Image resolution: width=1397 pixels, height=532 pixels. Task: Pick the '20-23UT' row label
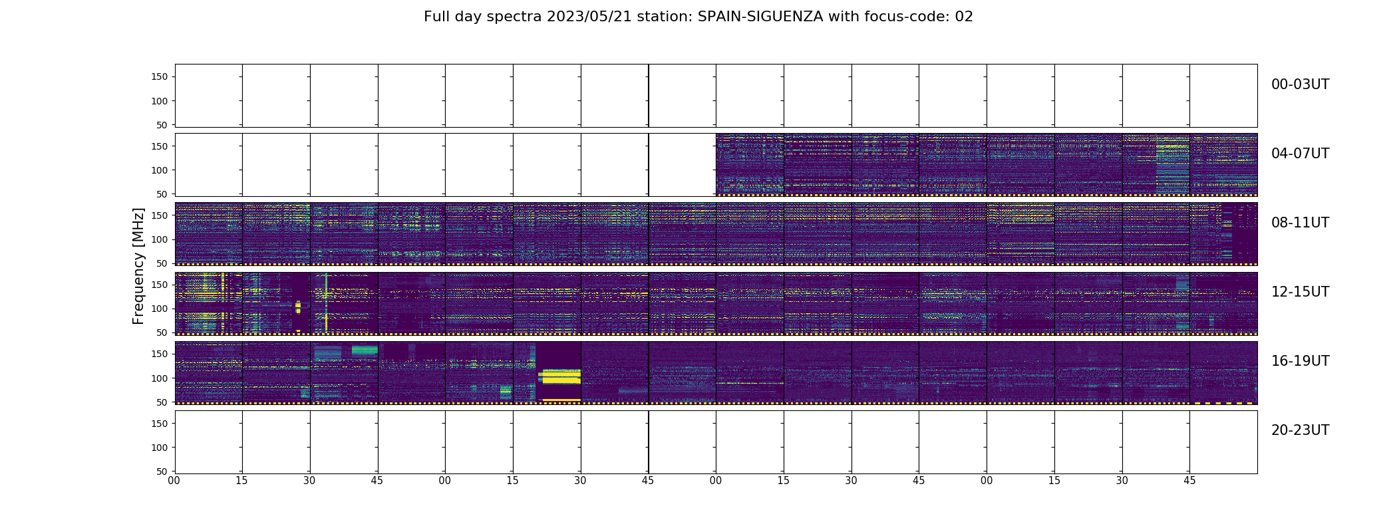pyautogui.click(x=1300, y=430)
